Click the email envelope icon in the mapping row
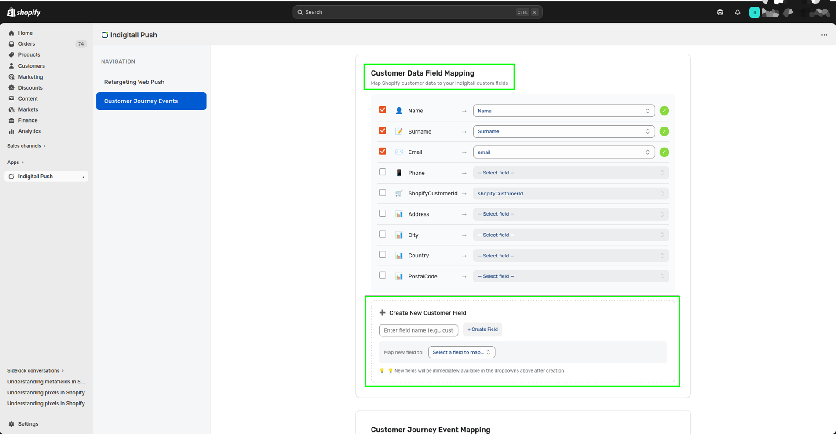Screen dimensions: 836x434 pyautogui.click(x=398, y=152)
